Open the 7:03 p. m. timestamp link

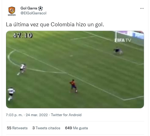[14, 115]
